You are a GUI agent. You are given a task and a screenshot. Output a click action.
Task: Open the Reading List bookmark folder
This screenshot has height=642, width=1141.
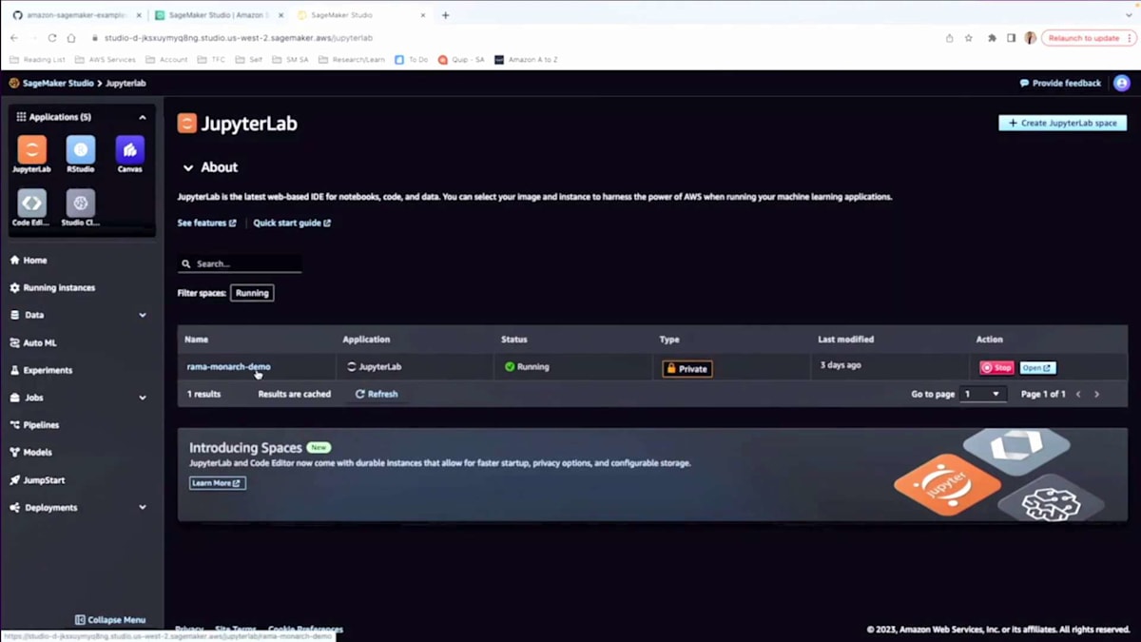pyautogui.click(x=38, y=59)
